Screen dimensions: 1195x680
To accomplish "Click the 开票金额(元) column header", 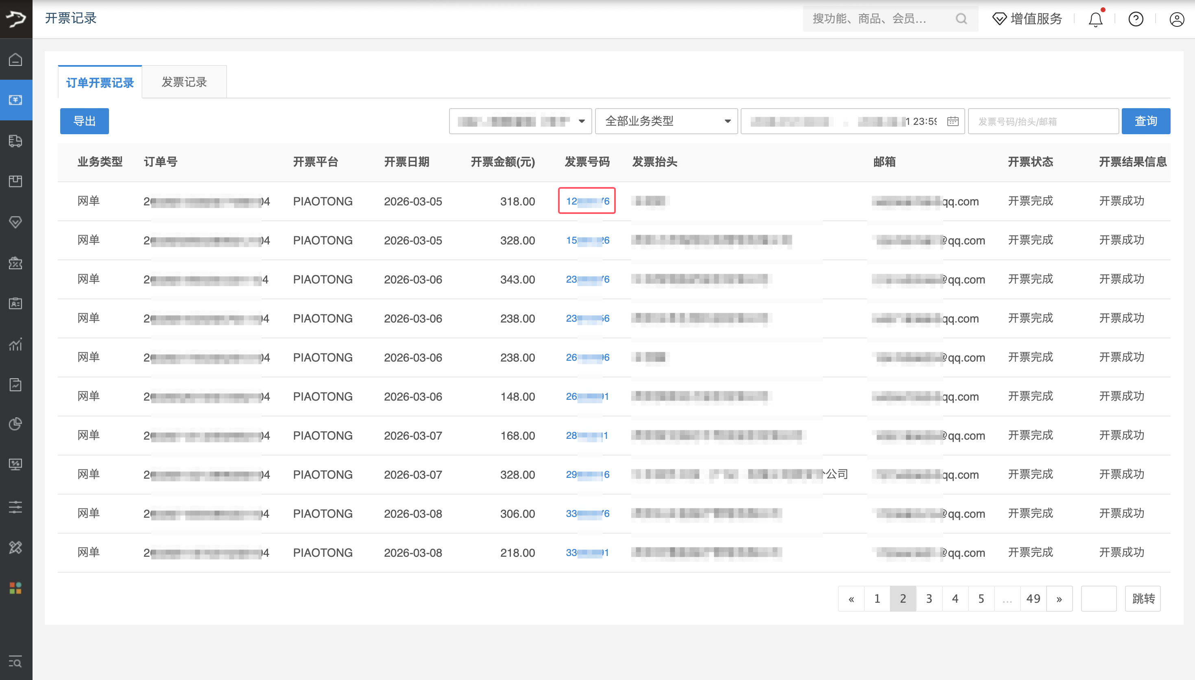I will tap(503, 162).
